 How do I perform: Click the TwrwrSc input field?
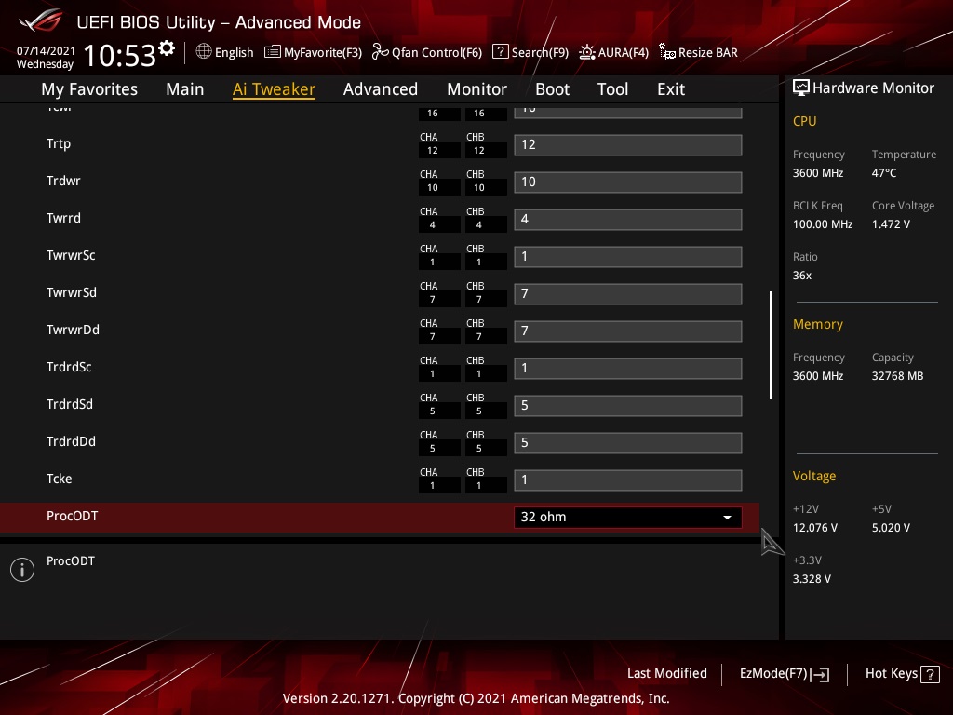coord(628,257)
